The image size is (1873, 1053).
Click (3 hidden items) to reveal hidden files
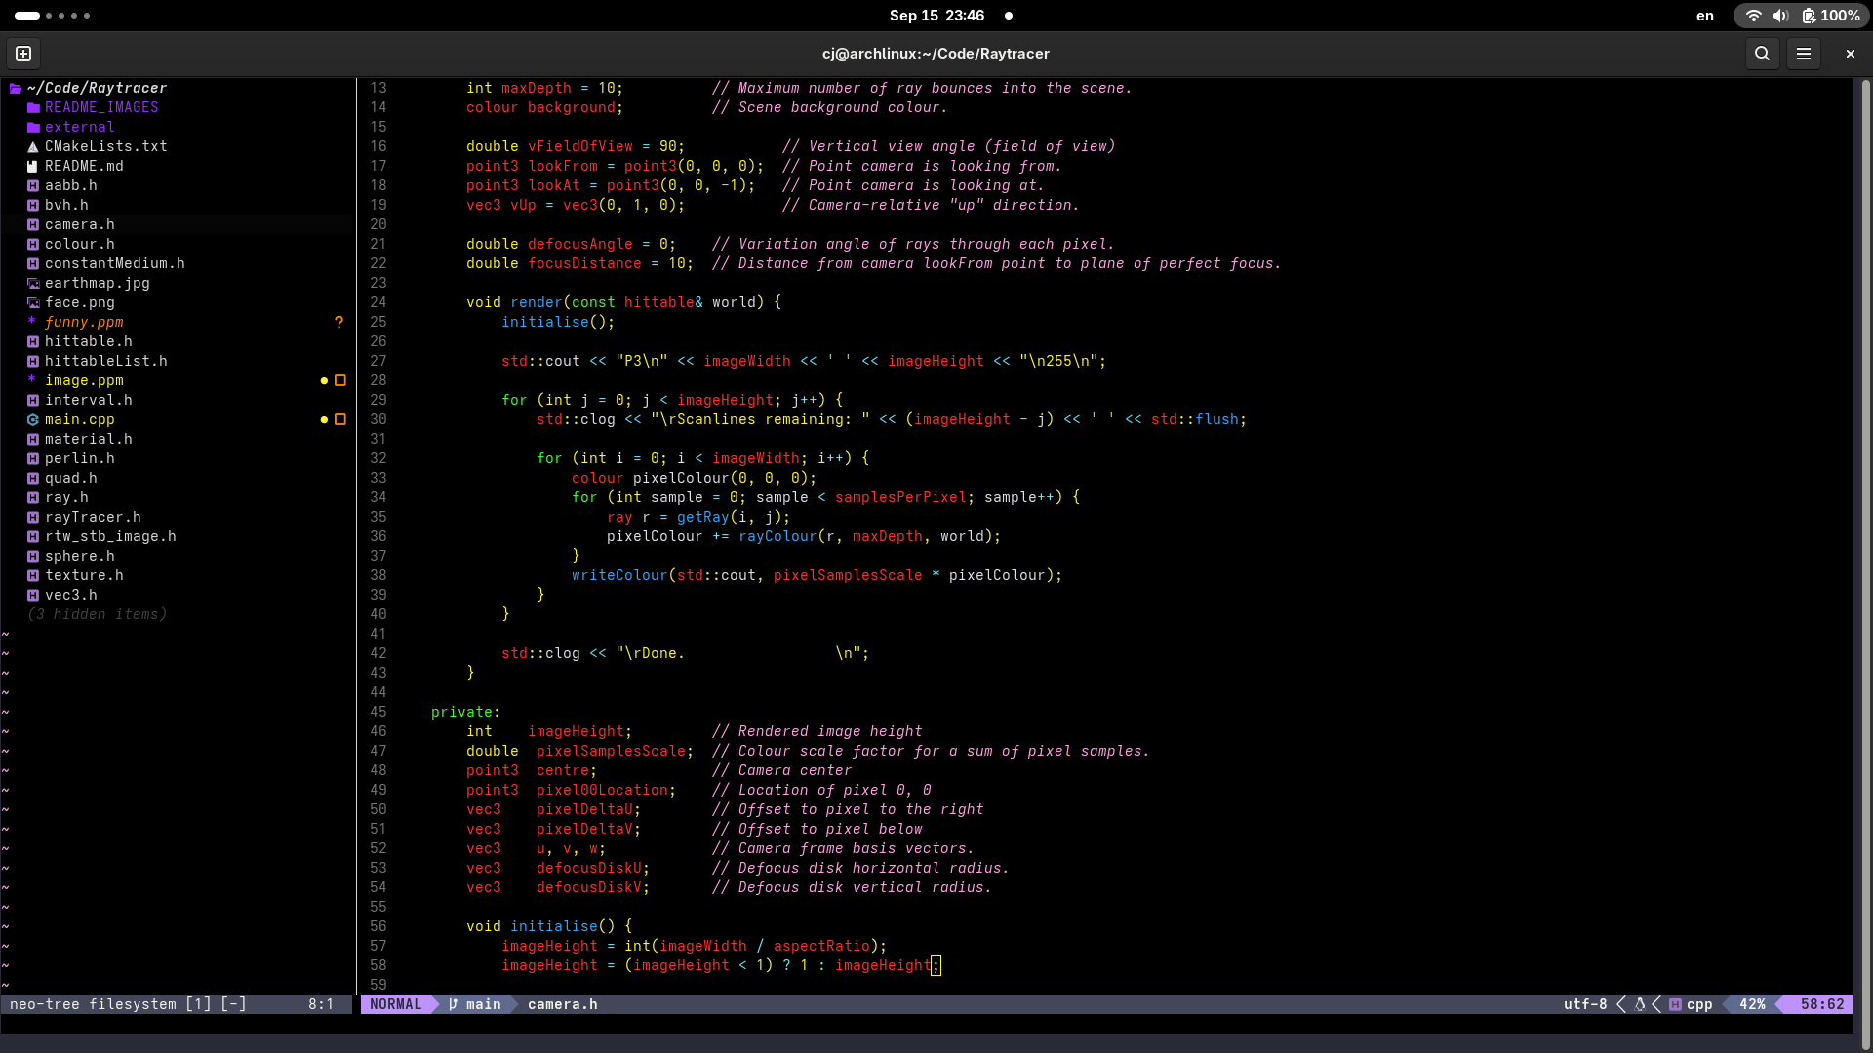[x=97, y=614]
